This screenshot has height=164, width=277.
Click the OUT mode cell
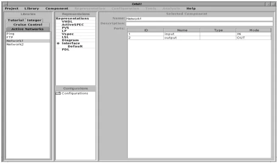(x=254, y=38)
